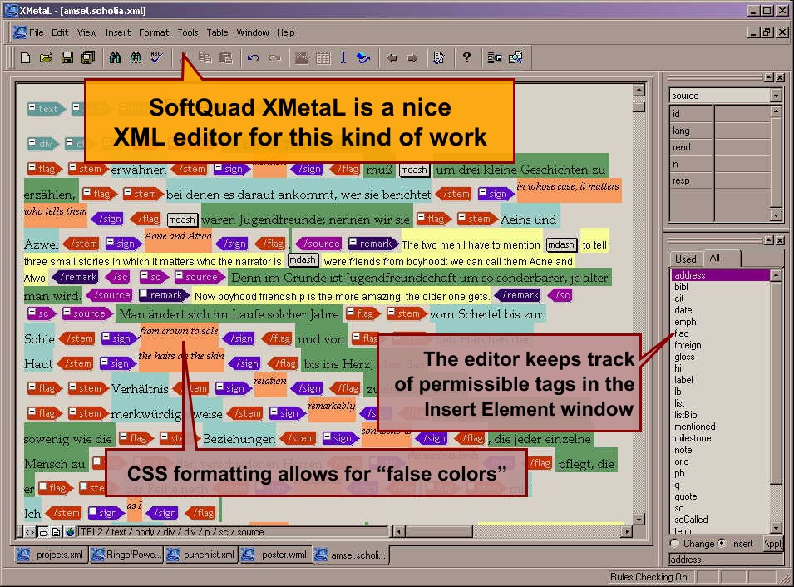794x587 pixels.
Task: Roll up the Insert Element panel
Action: coord(769,240)
